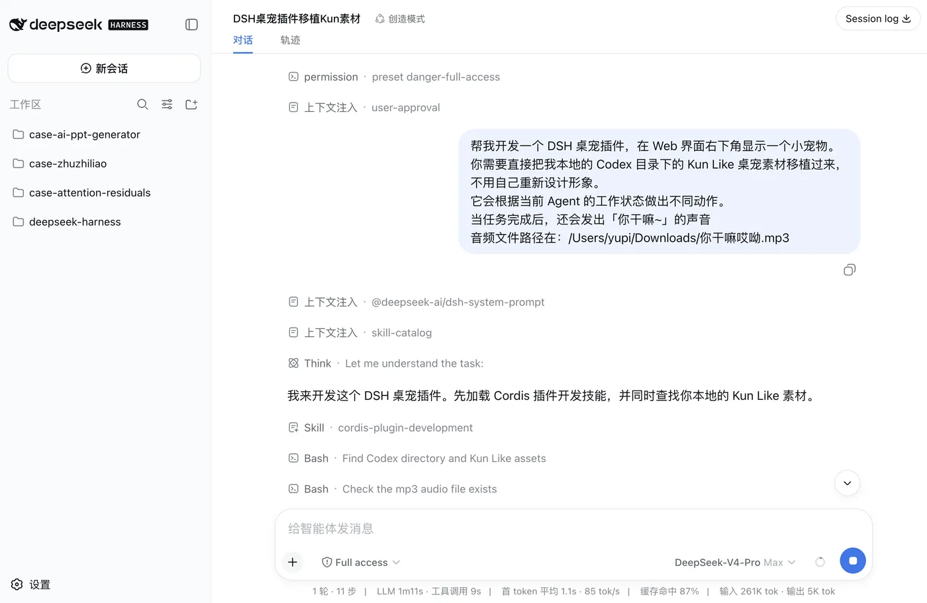This screenshot has height=603, width=927.
Task: Click the session title DSH桌宠插件移植Kun素材
Action: pos(297,19)
